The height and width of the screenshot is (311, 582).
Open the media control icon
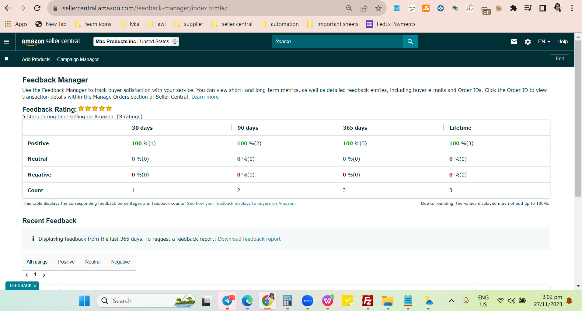tap(528, 8)
